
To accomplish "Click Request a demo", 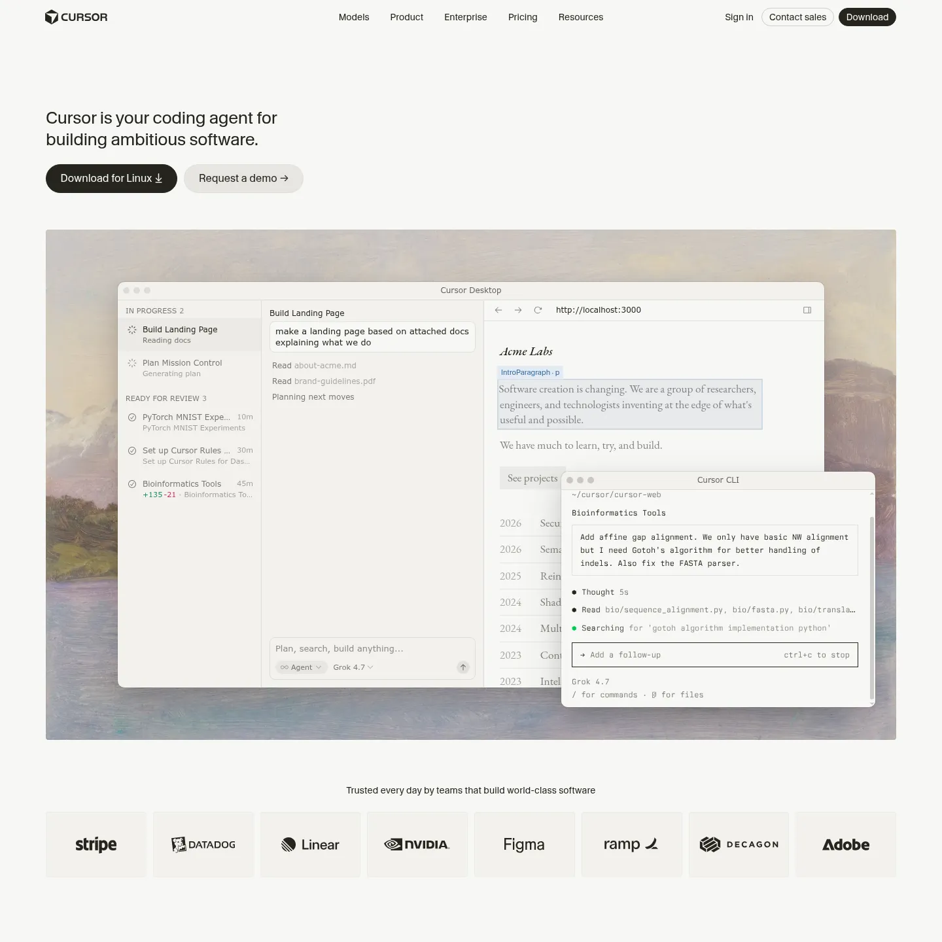I will pos(243,179).
